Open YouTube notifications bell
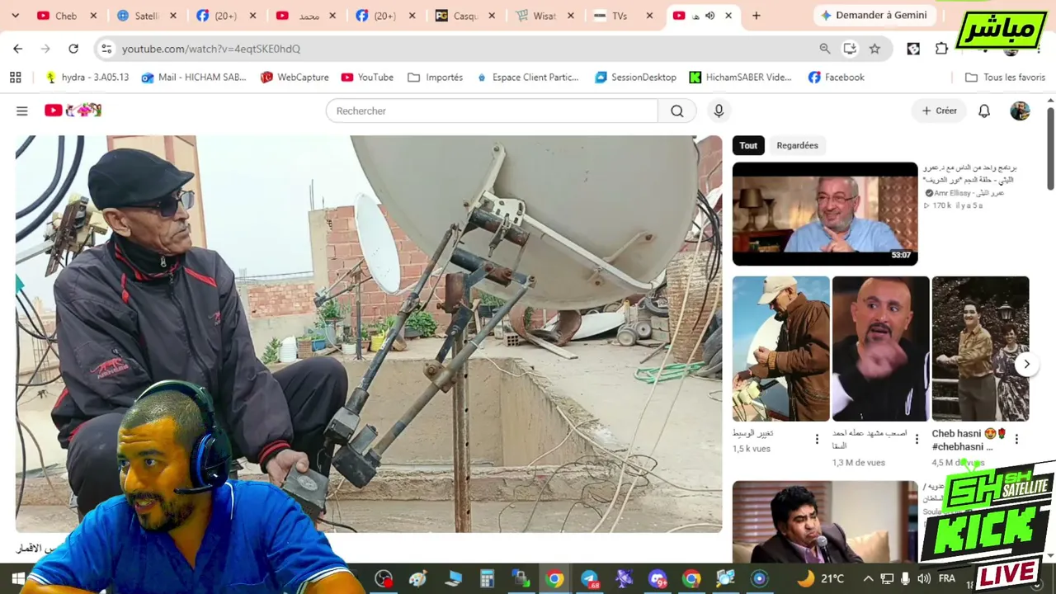Screen dimensions: 1056x594 [984, 111]
